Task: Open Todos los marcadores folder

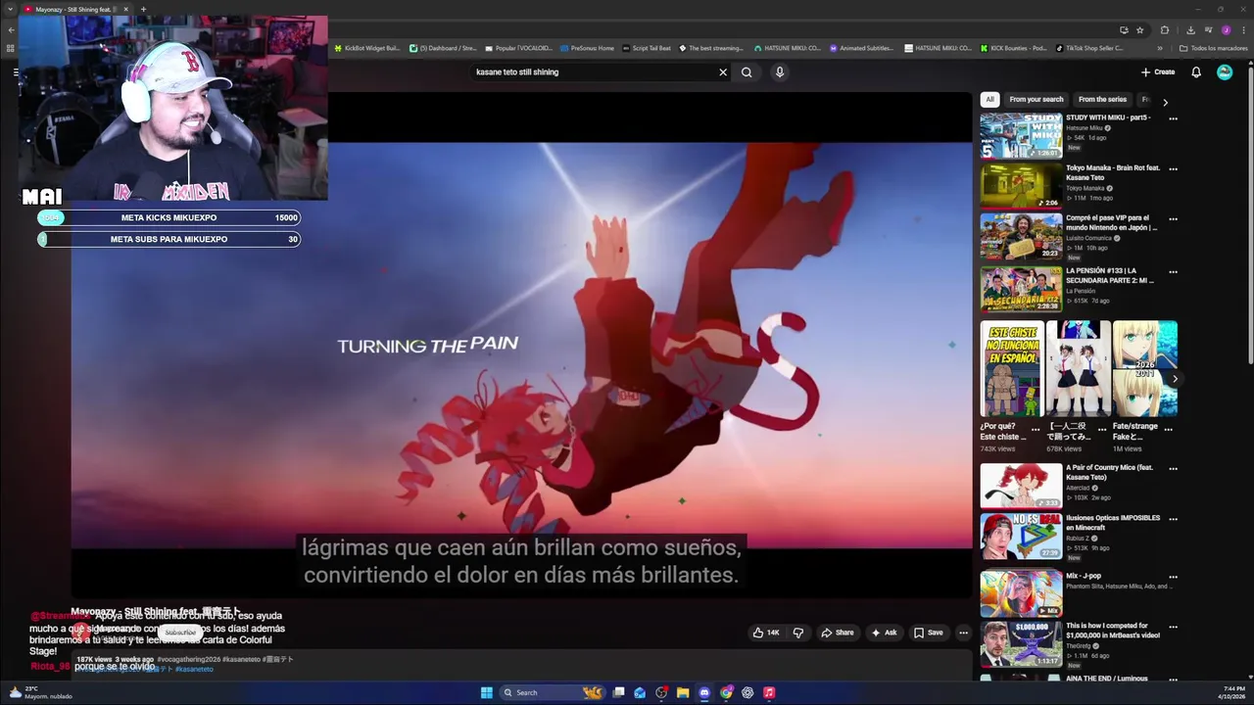Action: (x=1213, y=48)
